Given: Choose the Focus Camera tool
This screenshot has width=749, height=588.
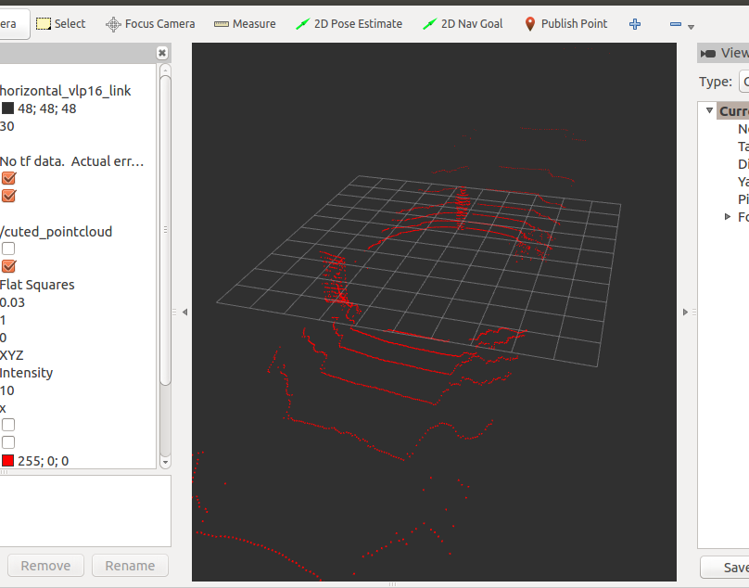Looking at the screenshot, I should (x=150, y=24).
